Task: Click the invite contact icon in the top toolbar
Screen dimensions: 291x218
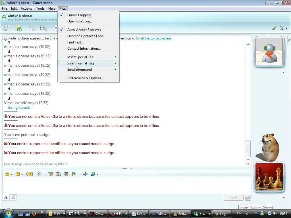Action: click(6, 28)
